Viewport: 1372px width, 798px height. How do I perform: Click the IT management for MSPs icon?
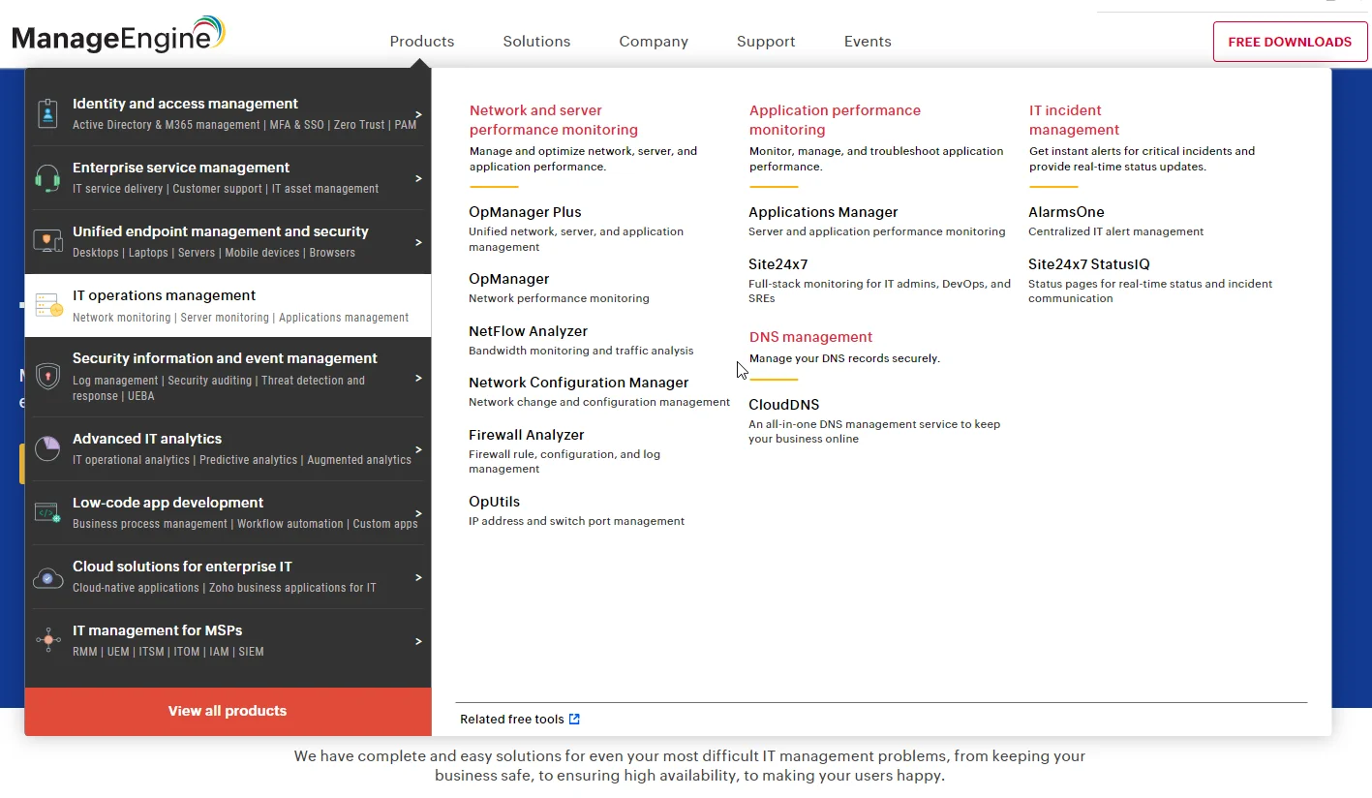pos(47,640)
